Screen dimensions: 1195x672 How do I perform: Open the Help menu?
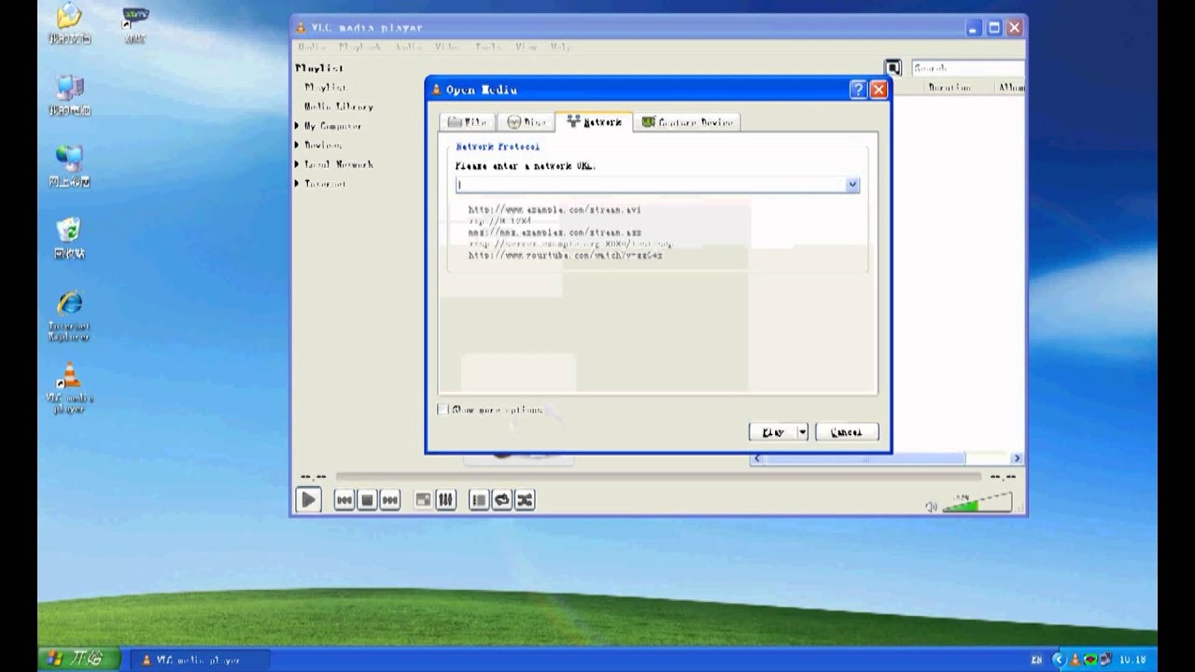[560, 47]
